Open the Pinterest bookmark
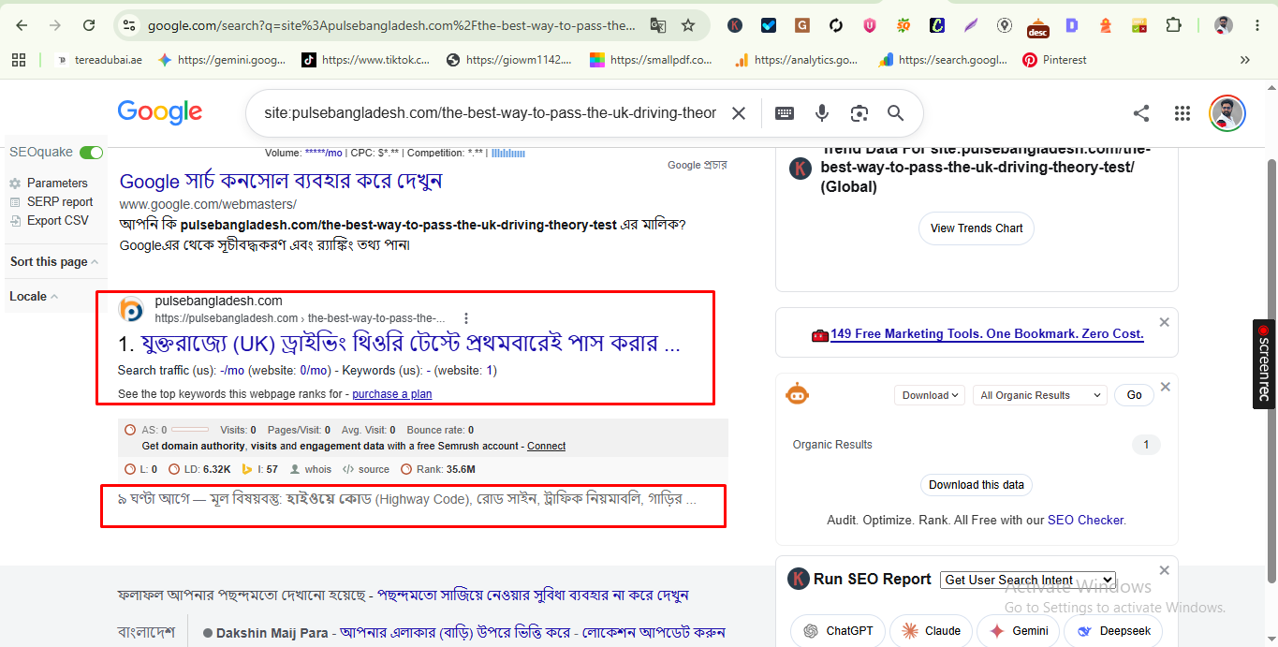This screenshot has height=647, width=1278. 1055,60
